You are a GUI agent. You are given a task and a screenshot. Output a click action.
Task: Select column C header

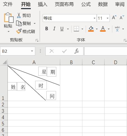pos(93,62)
